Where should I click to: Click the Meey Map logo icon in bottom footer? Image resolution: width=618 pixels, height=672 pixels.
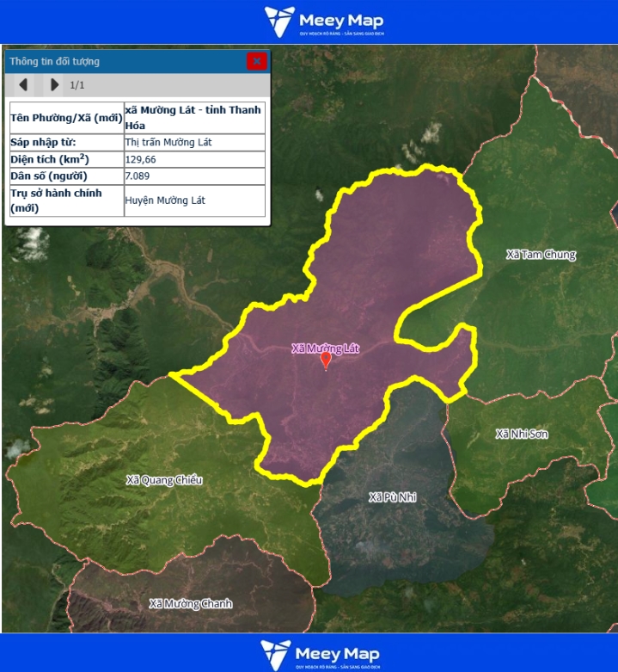[x=276, y=653]
